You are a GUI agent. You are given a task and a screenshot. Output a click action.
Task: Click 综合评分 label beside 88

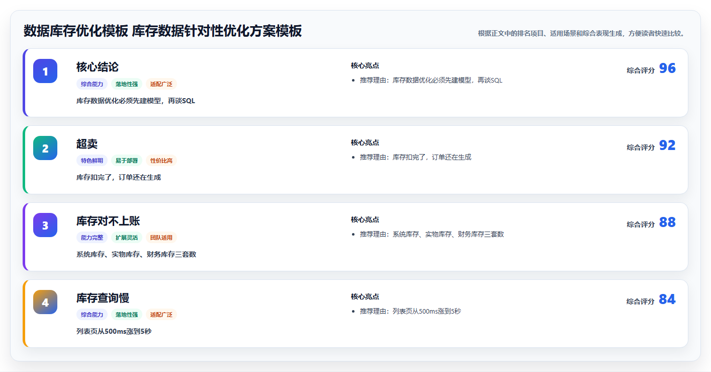[x=641, y=225]
